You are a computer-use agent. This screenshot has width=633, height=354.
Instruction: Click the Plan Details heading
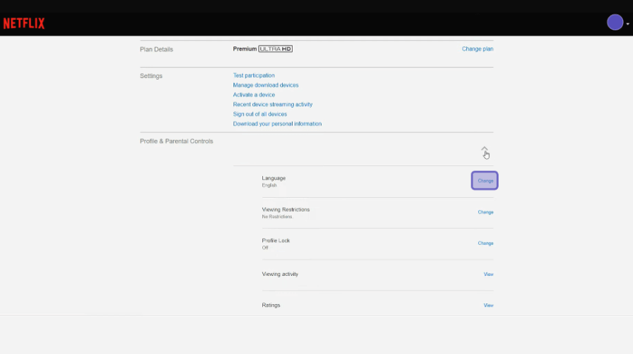pyautogui.click(x=156, y=49)
